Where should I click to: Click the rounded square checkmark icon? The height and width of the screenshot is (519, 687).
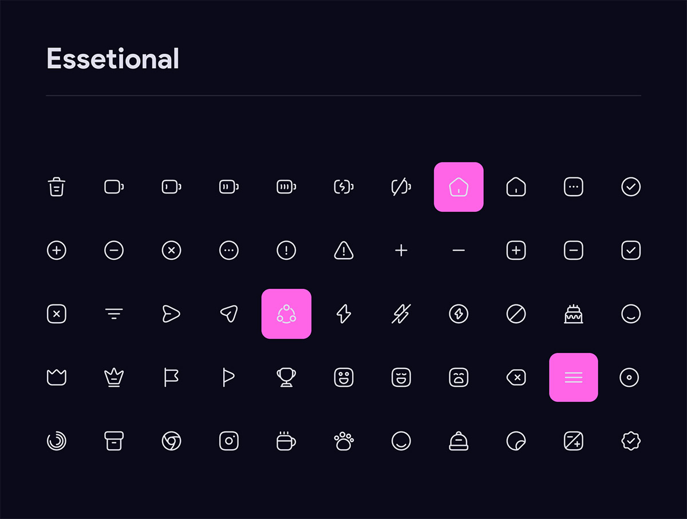[631, 250]
